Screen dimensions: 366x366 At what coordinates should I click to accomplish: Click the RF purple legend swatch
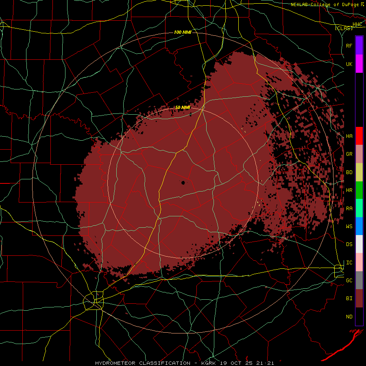359,46
